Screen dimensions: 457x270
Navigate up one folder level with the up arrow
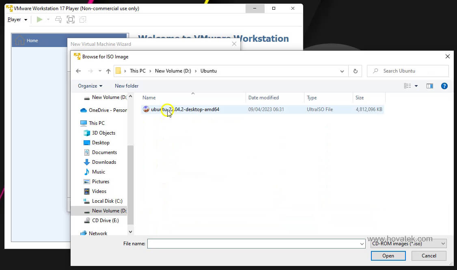pos(108,71)
